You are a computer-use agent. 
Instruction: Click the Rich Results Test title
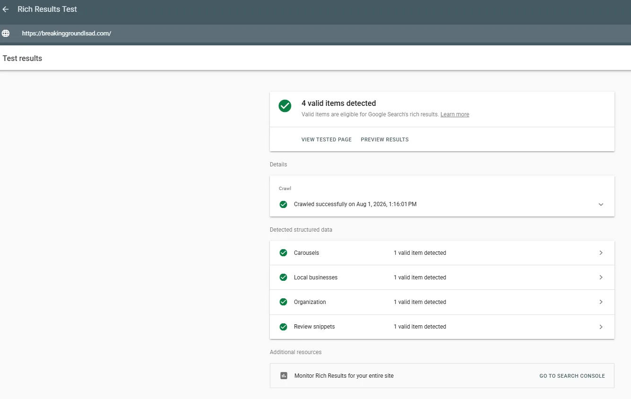pyautogui.click(x=47, y=9)
